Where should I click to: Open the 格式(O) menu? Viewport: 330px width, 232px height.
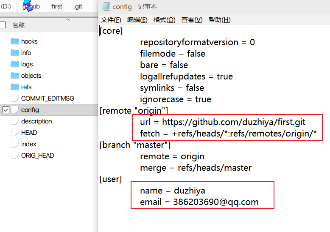pos(165,20)
